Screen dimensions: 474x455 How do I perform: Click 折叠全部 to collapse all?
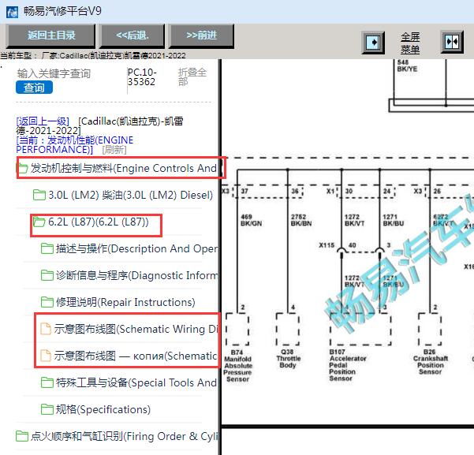coord(192,76)
